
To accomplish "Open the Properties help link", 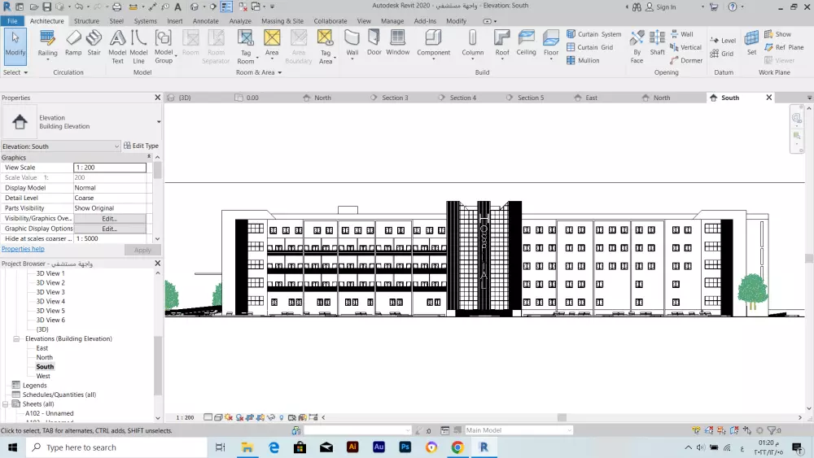I will (x=23, y=249).
